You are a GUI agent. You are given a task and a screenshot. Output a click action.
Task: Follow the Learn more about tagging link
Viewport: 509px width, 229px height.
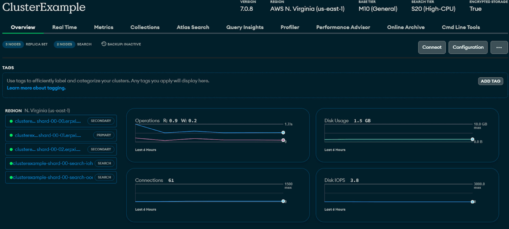coord(36,88)
